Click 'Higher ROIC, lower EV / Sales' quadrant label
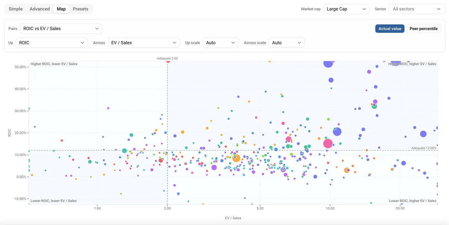The height and width of the screenshot is (225, 449). [54, 64]
